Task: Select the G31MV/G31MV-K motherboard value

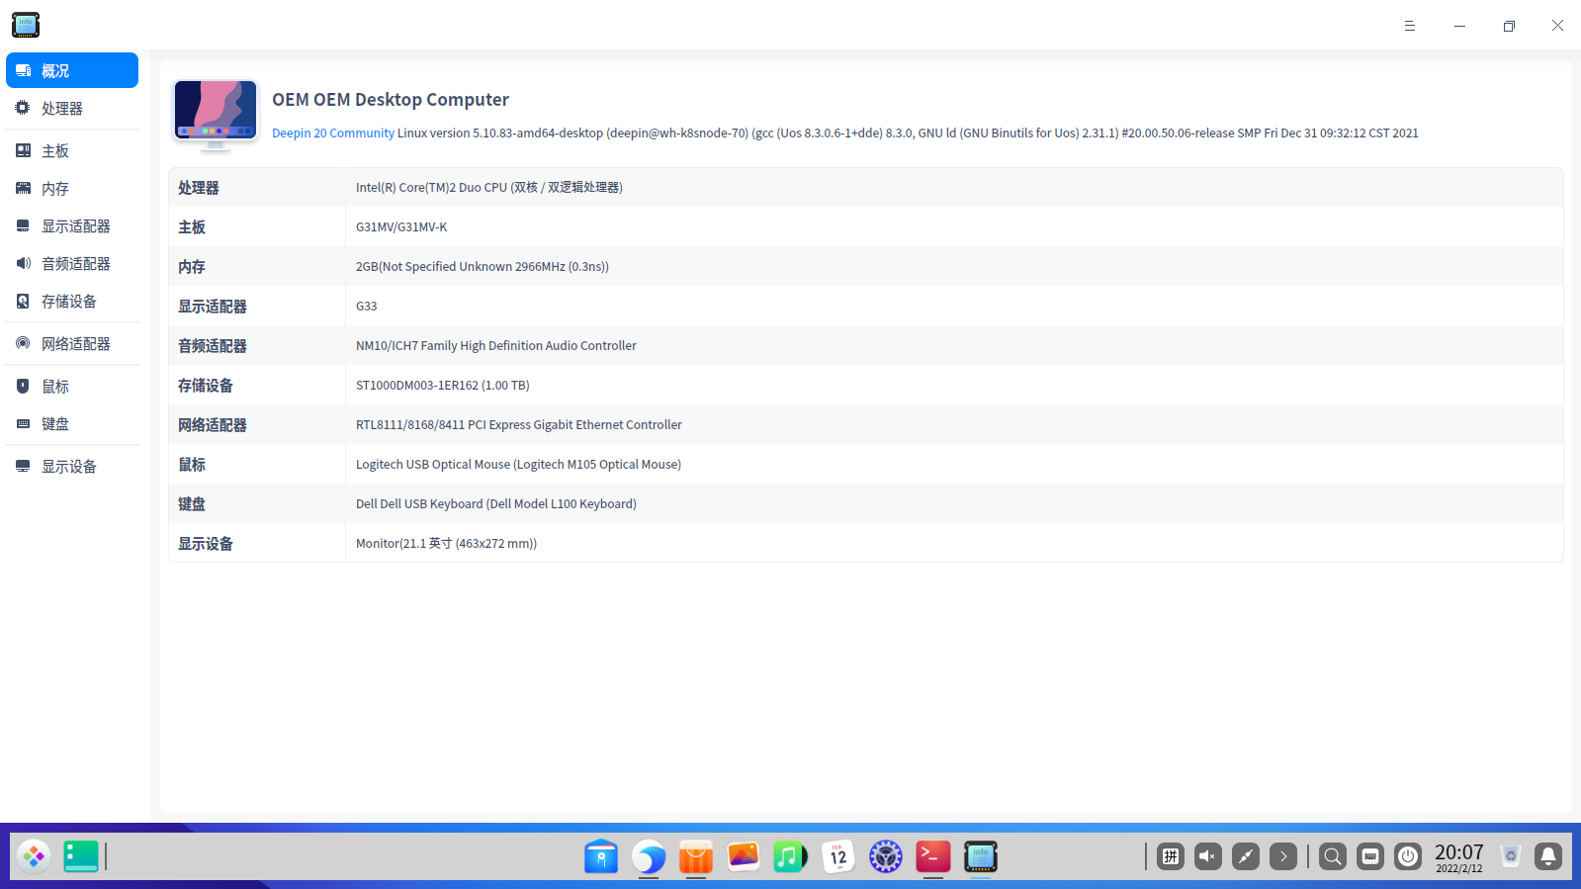Action: click(x=401, y=227)
